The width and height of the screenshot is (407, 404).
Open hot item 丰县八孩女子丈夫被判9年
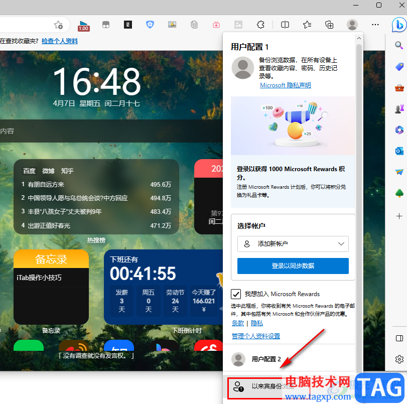click(x=96, y=212)
